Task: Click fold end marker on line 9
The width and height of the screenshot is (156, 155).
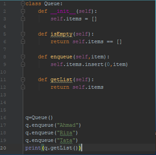Action: click(x=23, y=64)
